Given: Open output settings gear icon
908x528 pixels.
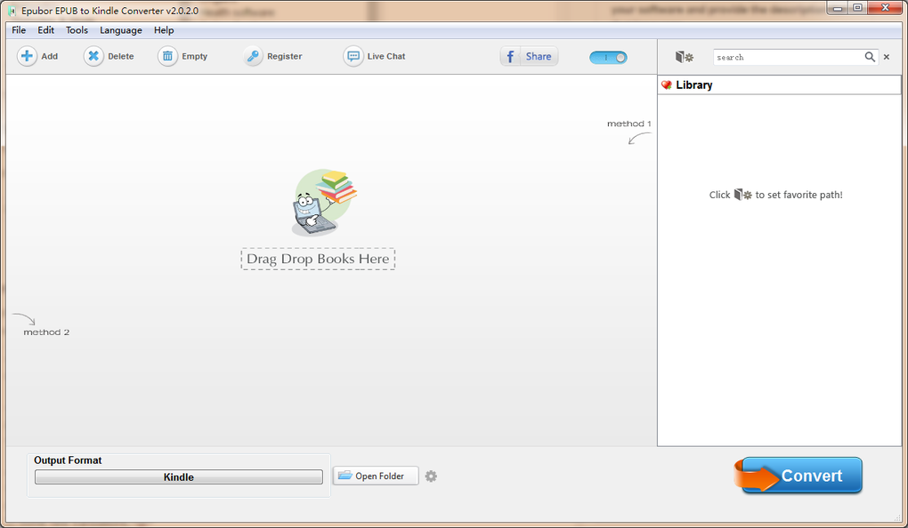Looking at the screenshot, I should point(431,476).
